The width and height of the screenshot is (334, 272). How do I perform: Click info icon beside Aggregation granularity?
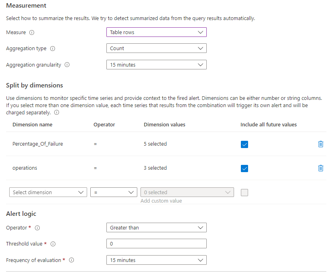(x=67, y=65)
